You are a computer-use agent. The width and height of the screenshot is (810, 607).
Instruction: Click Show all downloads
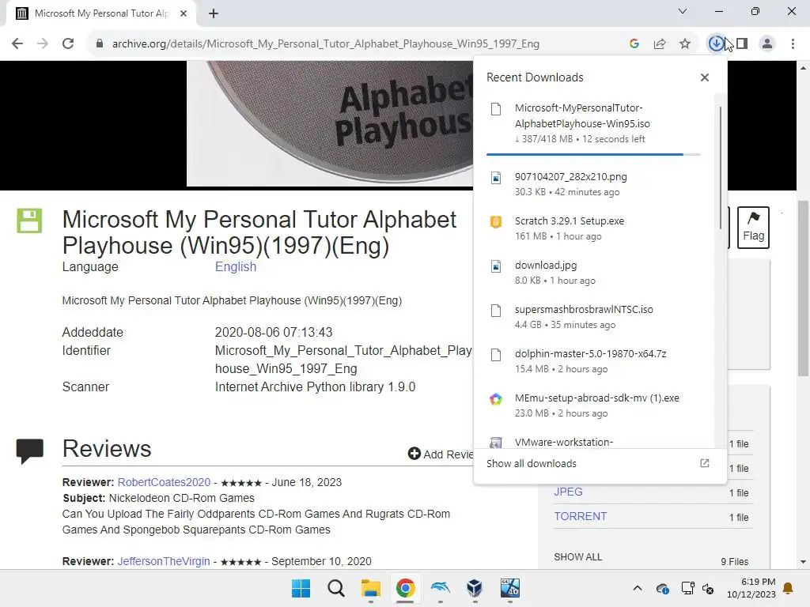tap(531, 463)
